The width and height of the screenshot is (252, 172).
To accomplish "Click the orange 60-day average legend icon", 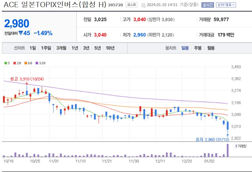I will pyautogui.click(x=26, y=63).
